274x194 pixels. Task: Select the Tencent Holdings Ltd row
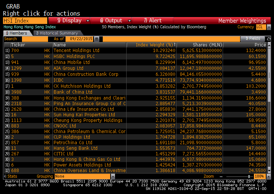click(76, 51)
